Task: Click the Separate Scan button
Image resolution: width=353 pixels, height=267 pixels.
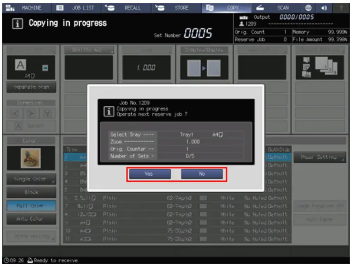Action: (31, 87)
